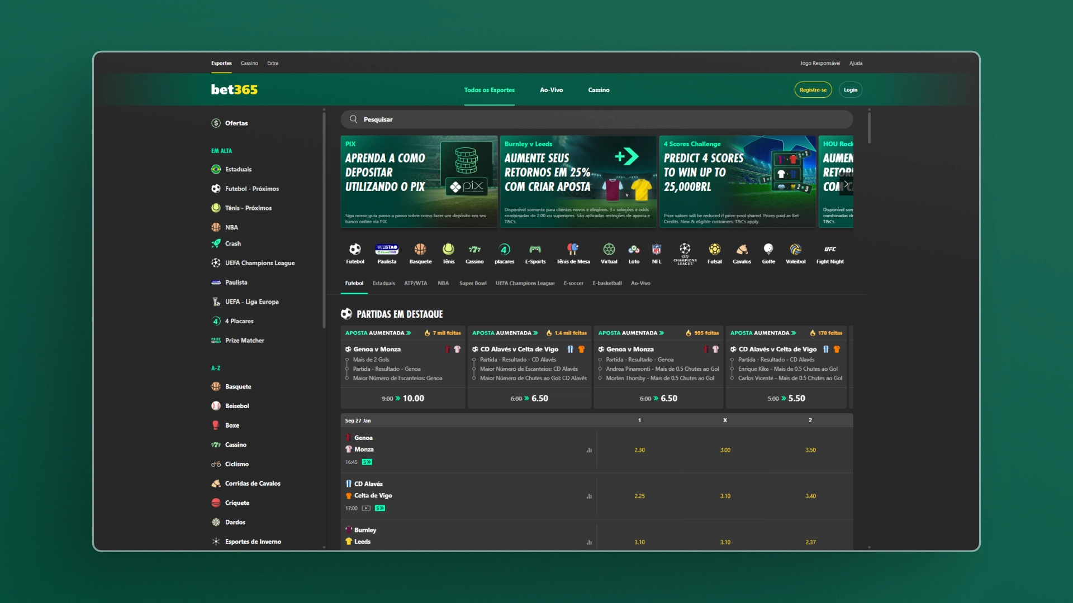Click the Registre-se button
Screen dimensions: 1073x603
tap(813, 90)
